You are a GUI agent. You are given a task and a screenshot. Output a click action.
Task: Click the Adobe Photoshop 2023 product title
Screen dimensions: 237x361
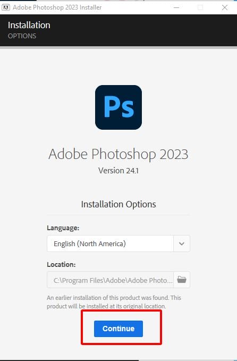[x=118, y=154]
